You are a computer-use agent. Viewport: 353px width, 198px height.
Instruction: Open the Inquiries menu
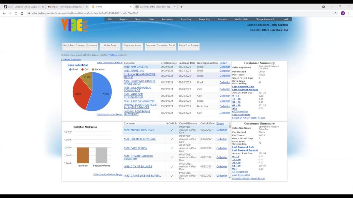click(222, 19)
